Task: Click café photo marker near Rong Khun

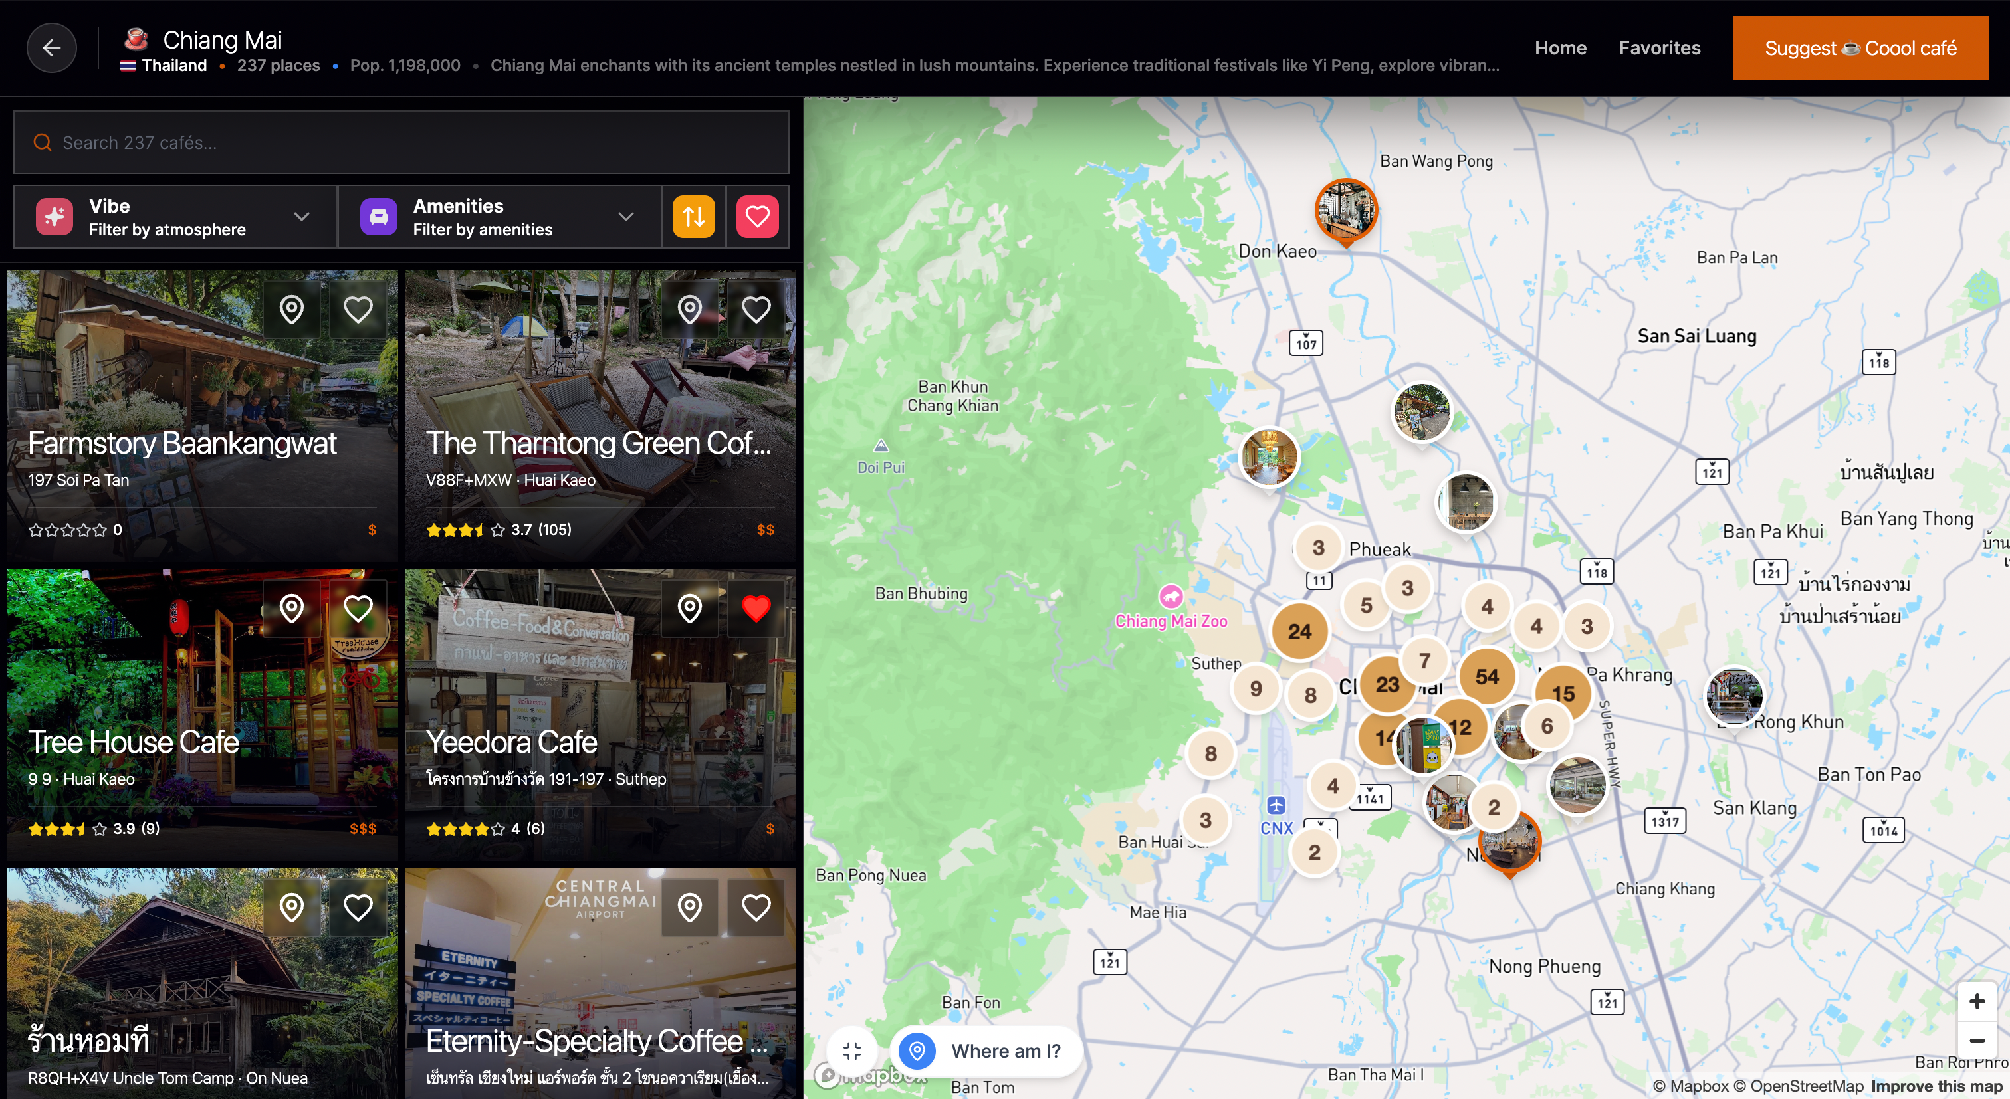Action: click(1733, 696)
